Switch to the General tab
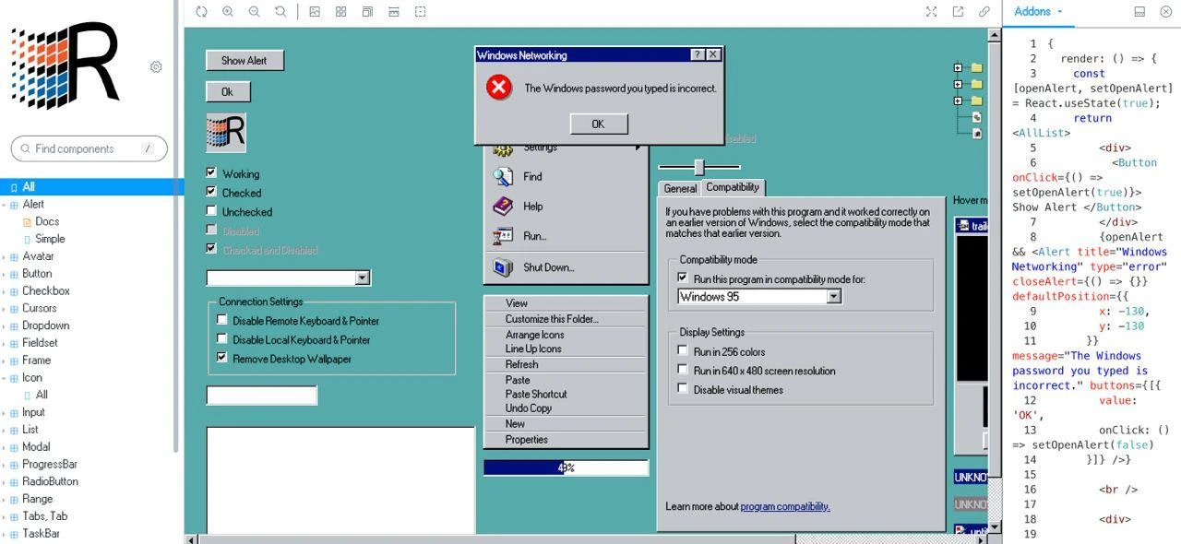 click(x=680, y=188)
